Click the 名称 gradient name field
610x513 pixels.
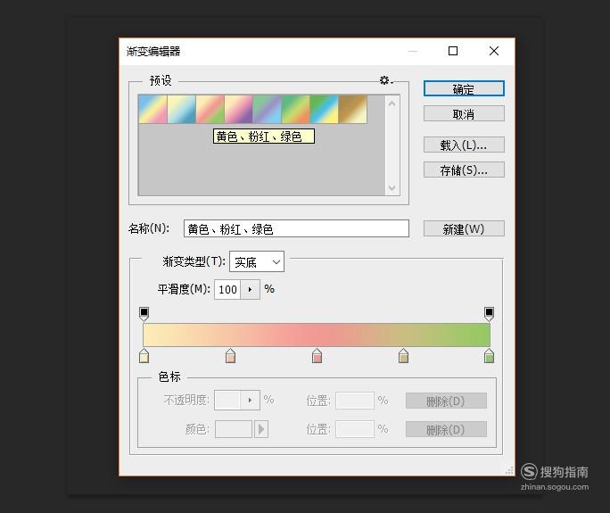[296, 228]
